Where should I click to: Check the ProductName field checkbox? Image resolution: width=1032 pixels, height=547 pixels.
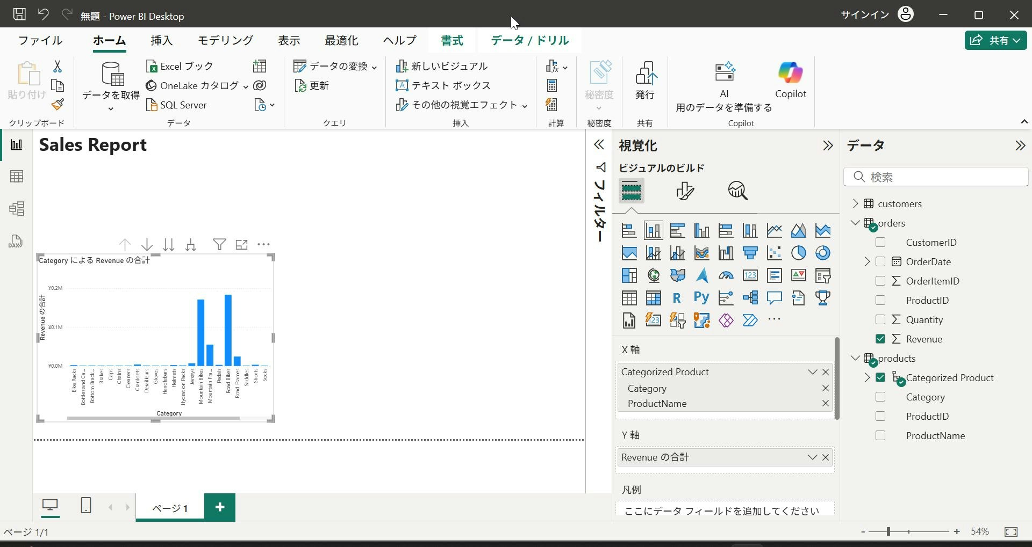point(880,435)
